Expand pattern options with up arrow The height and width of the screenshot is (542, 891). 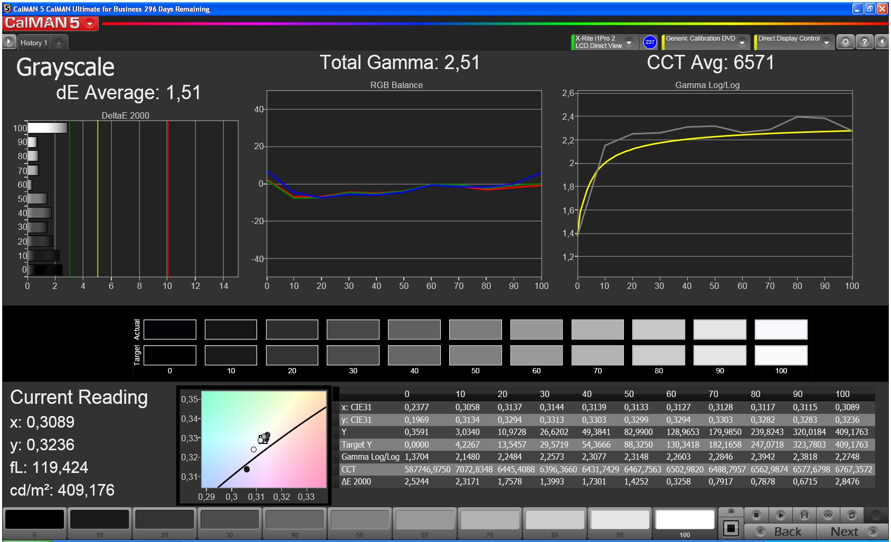tap(731, 511)
